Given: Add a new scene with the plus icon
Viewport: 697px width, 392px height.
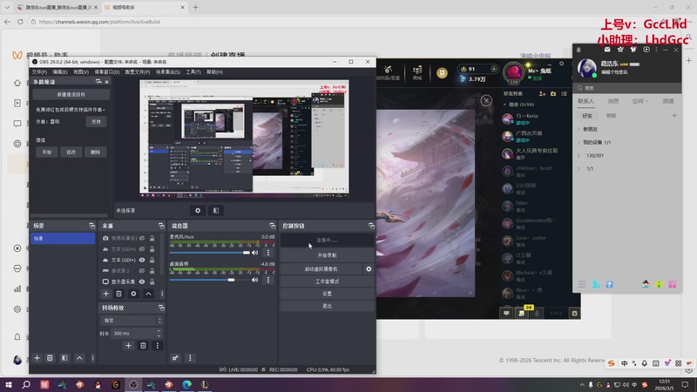Looking at the screenshot, I should click(x=37, y=358).
